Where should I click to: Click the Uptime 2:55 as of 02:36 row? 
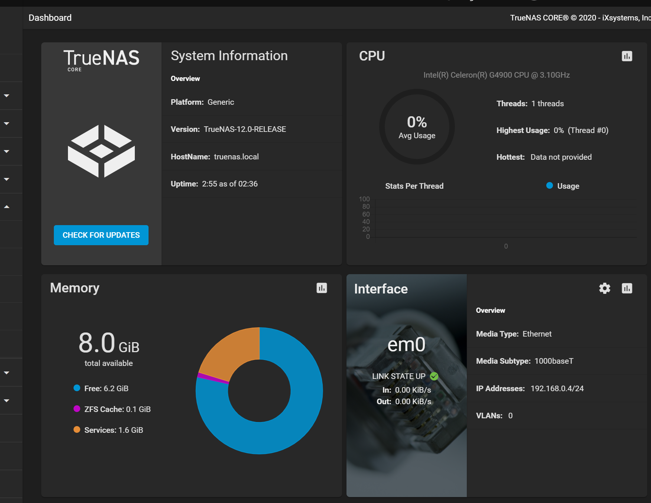pos(252,184)
